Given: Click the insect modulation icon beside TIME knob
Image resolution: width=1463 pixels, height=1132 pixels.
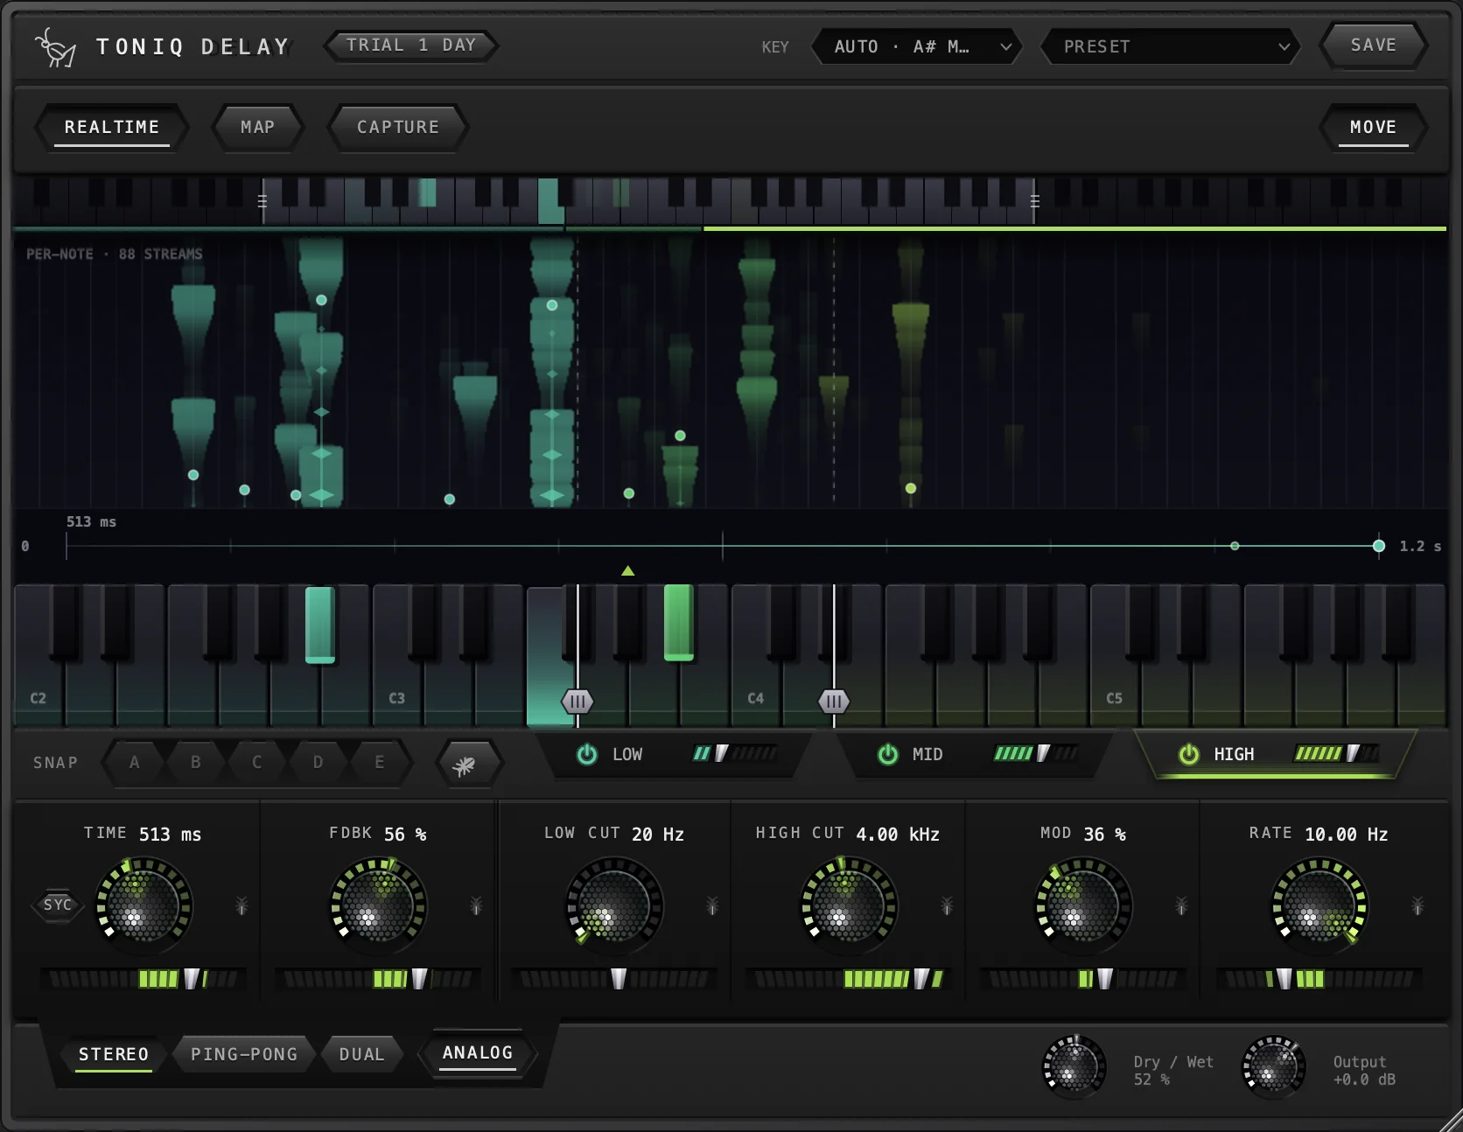Looking at the screenshot, I should click(x=241, y=905).
